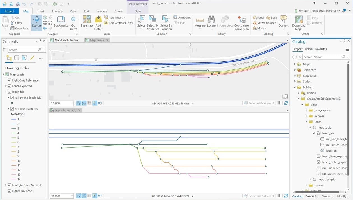353x200 pixels.
Task: Pause drawing in top map view
Action: point(279,103)
